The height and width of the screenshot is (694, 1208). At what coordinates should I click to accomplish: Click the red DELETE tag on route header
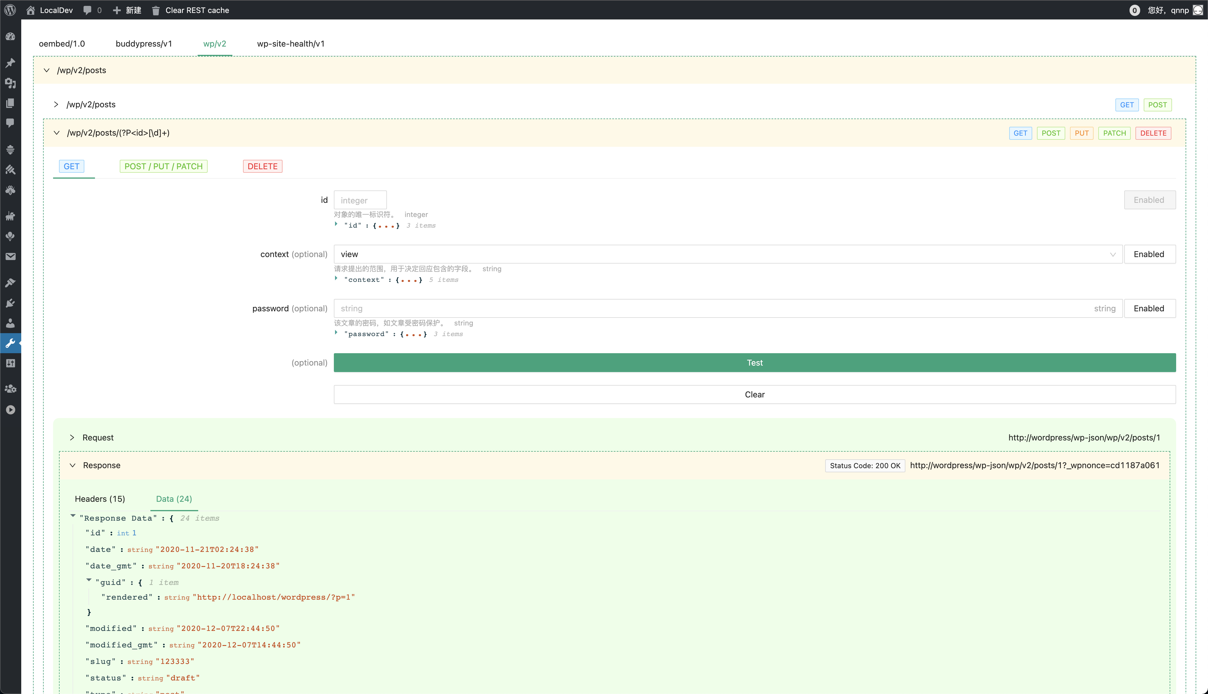[1153, 133]
